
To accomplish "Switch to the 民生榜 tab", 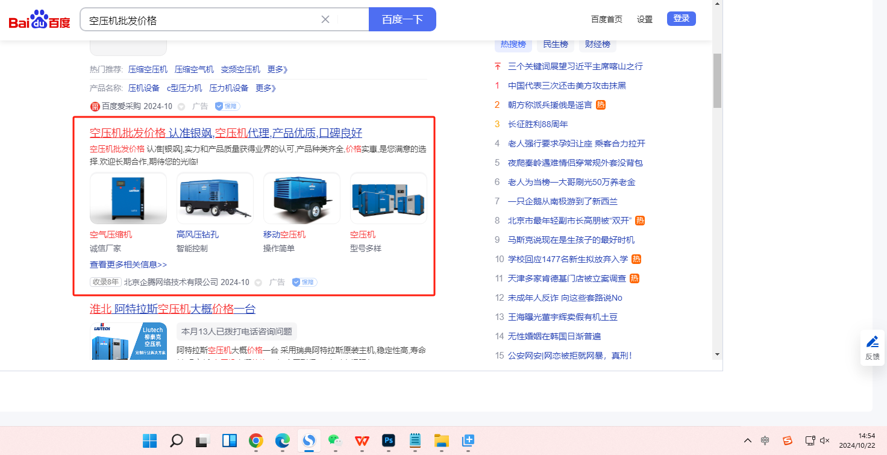I will (x=556, y=44).
